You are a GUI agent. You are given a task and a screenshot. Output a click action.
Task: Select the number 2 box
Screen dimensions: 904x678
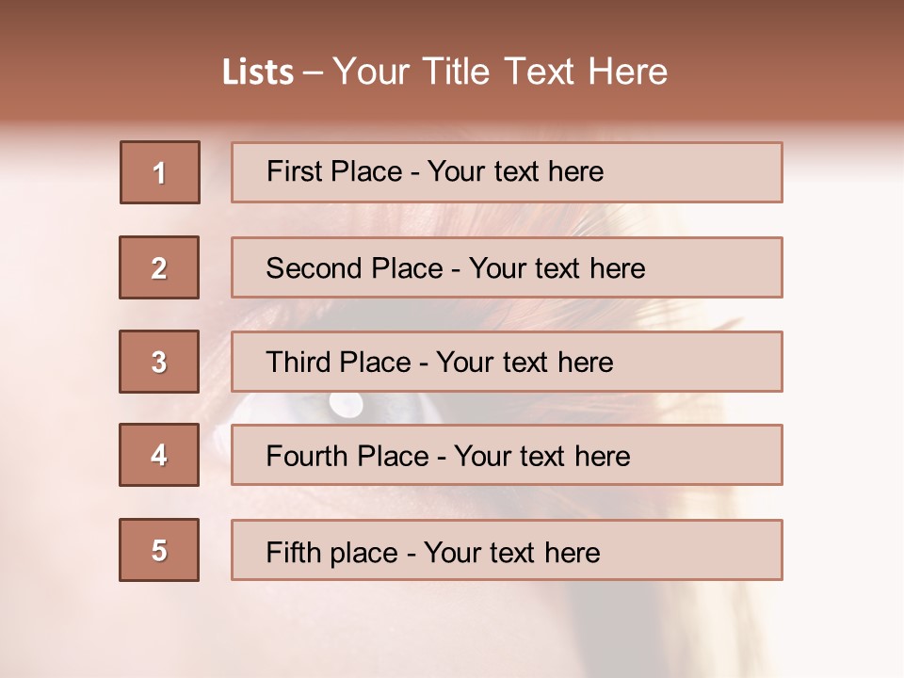tap(159, 267)
